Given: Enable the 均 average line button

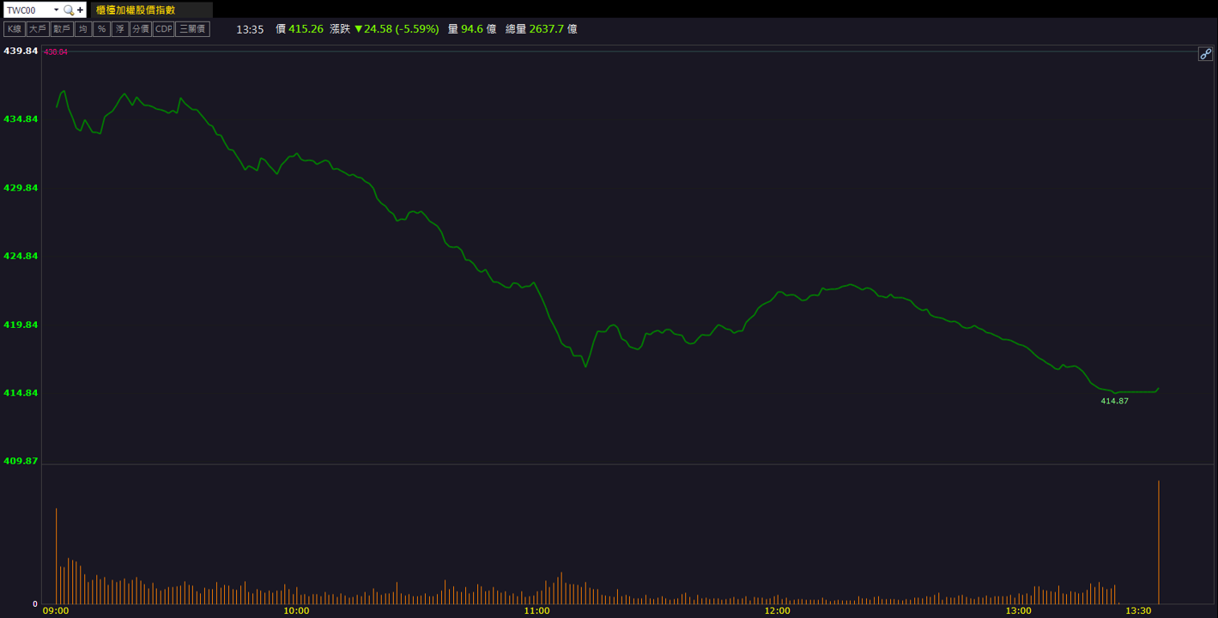Looking at the screenshot, I should coord(82,29).
